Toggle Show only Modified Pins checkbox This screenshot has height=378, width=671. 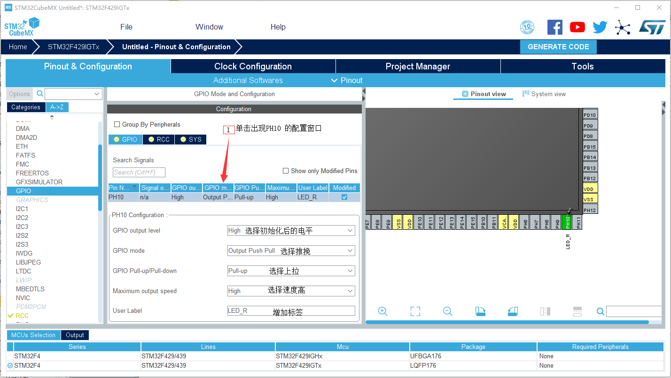coord(285,171)
